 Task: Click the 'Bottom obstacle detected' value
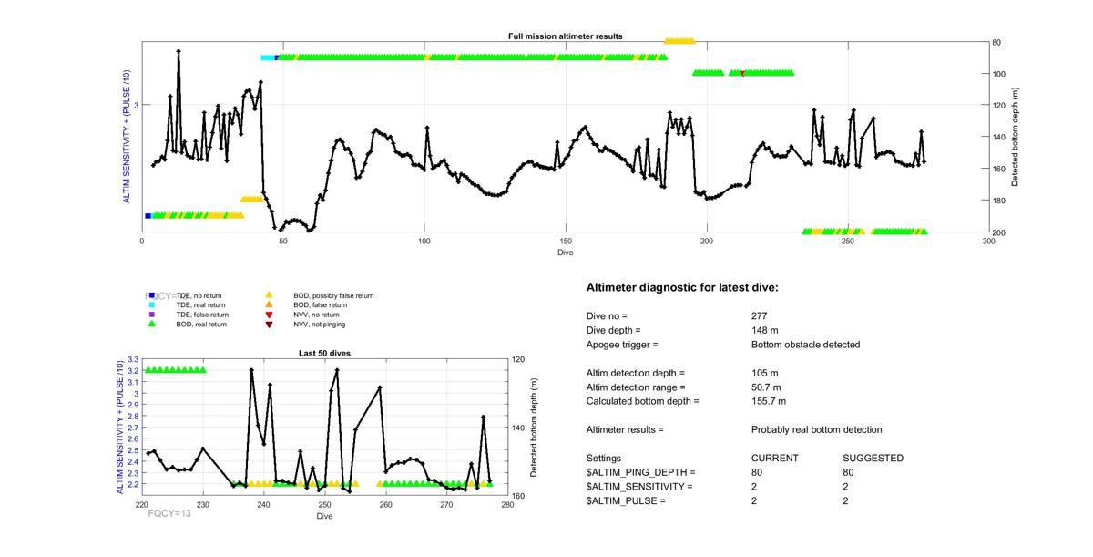[803, 345]
